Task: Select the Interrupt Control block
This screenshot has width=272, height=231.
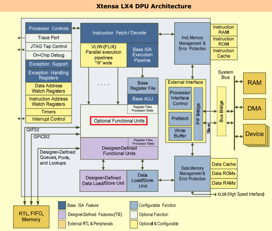Action: [48, 119]
